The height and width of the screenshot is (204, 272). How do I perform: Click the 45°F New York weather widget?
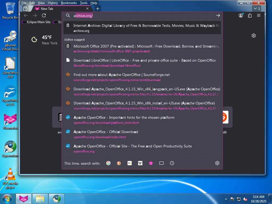(x=44, y=40)
